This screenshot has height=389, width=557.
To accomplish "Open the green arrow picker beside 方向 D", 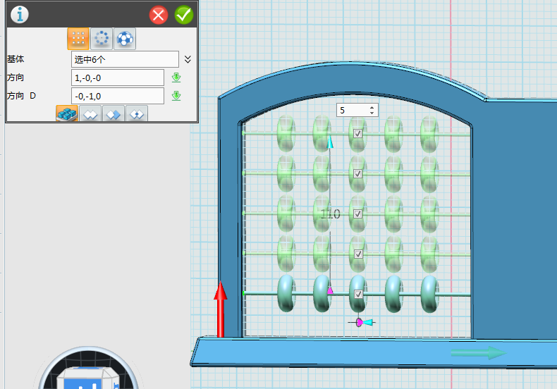I will tap(176, 96).
